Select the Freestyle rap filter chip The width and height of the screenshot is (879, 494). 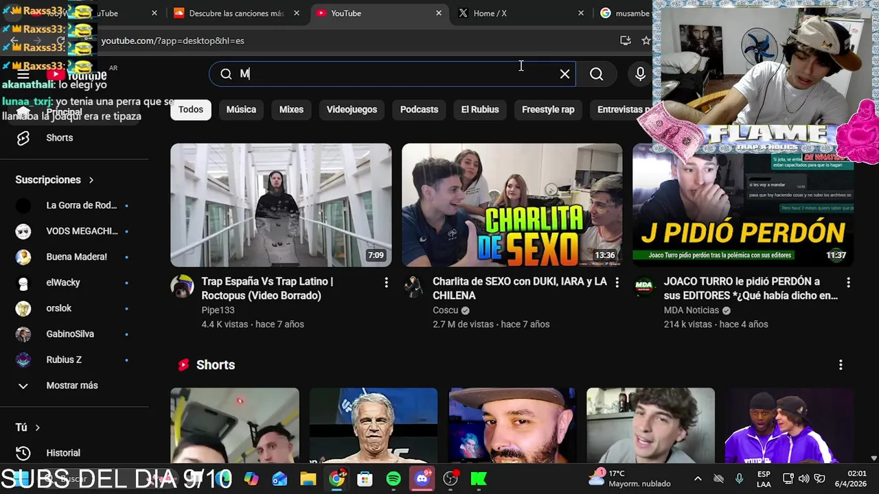tap(548, 110)
